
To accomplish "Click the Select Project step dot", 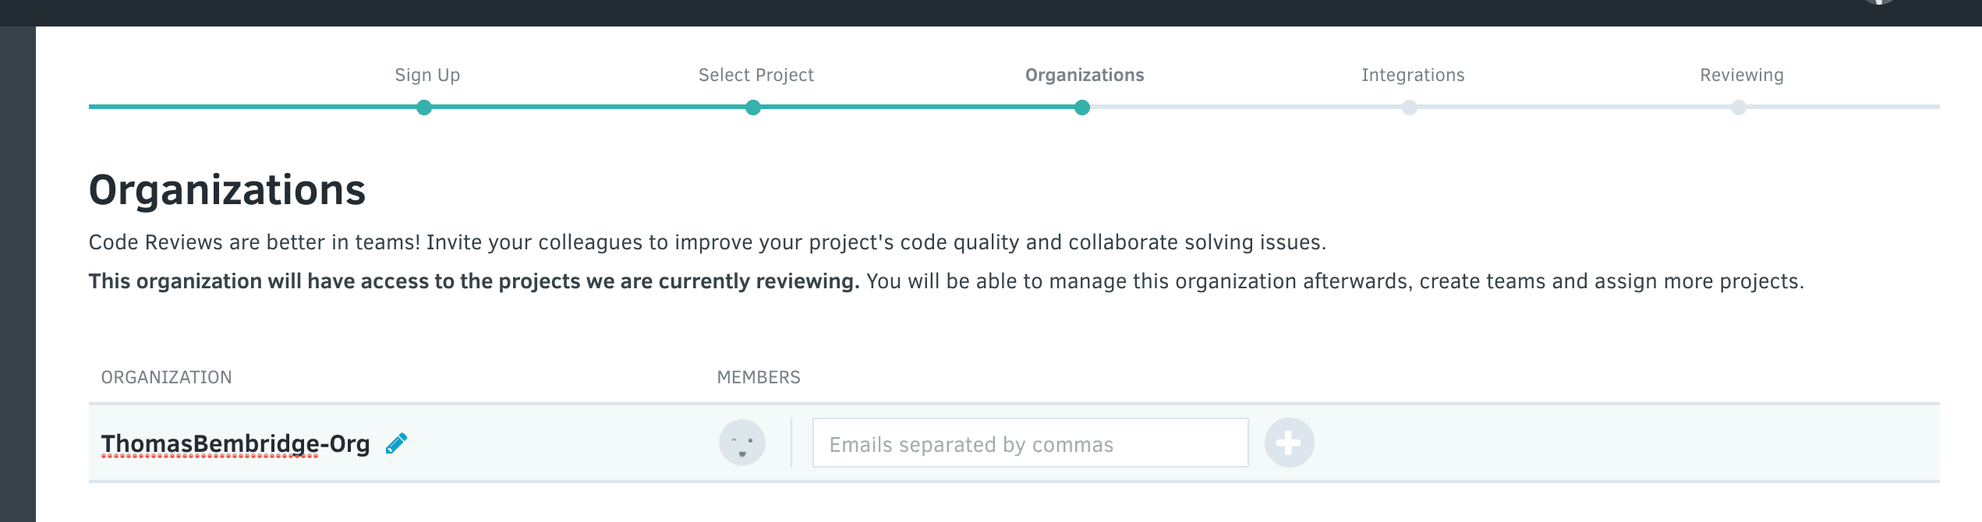I will tap(753, 108).
